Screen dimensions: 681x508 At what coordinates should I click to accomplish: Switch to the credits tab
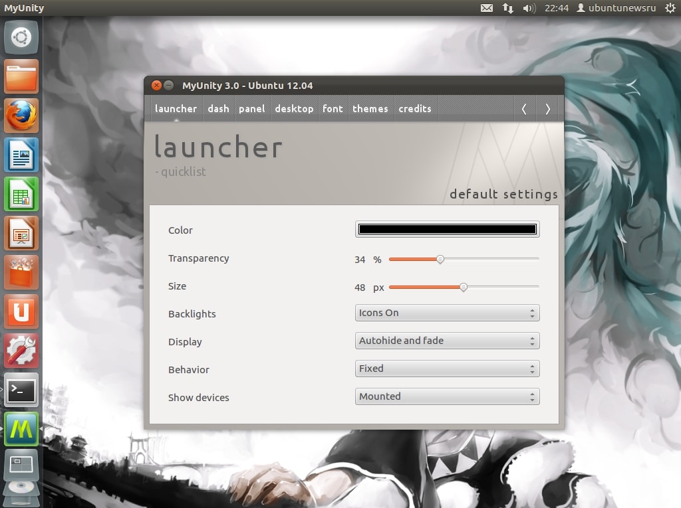point(415,108)
